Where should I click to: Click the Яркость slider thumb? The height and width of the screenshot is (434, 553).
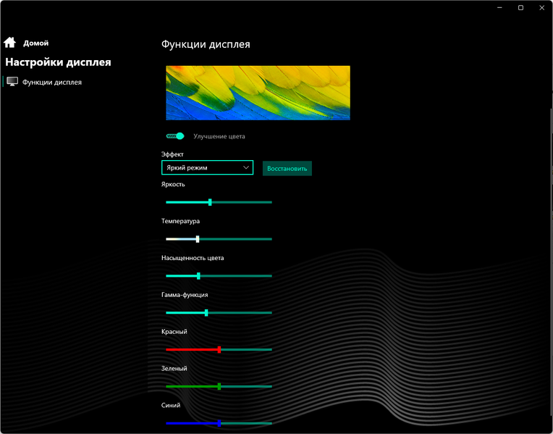(210, 202)
